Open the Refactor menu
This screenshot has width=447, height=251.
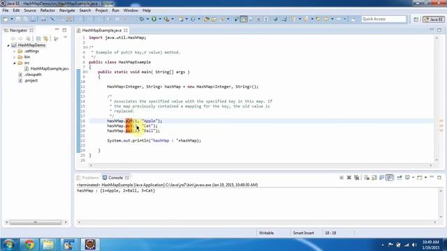click(47, 10)
